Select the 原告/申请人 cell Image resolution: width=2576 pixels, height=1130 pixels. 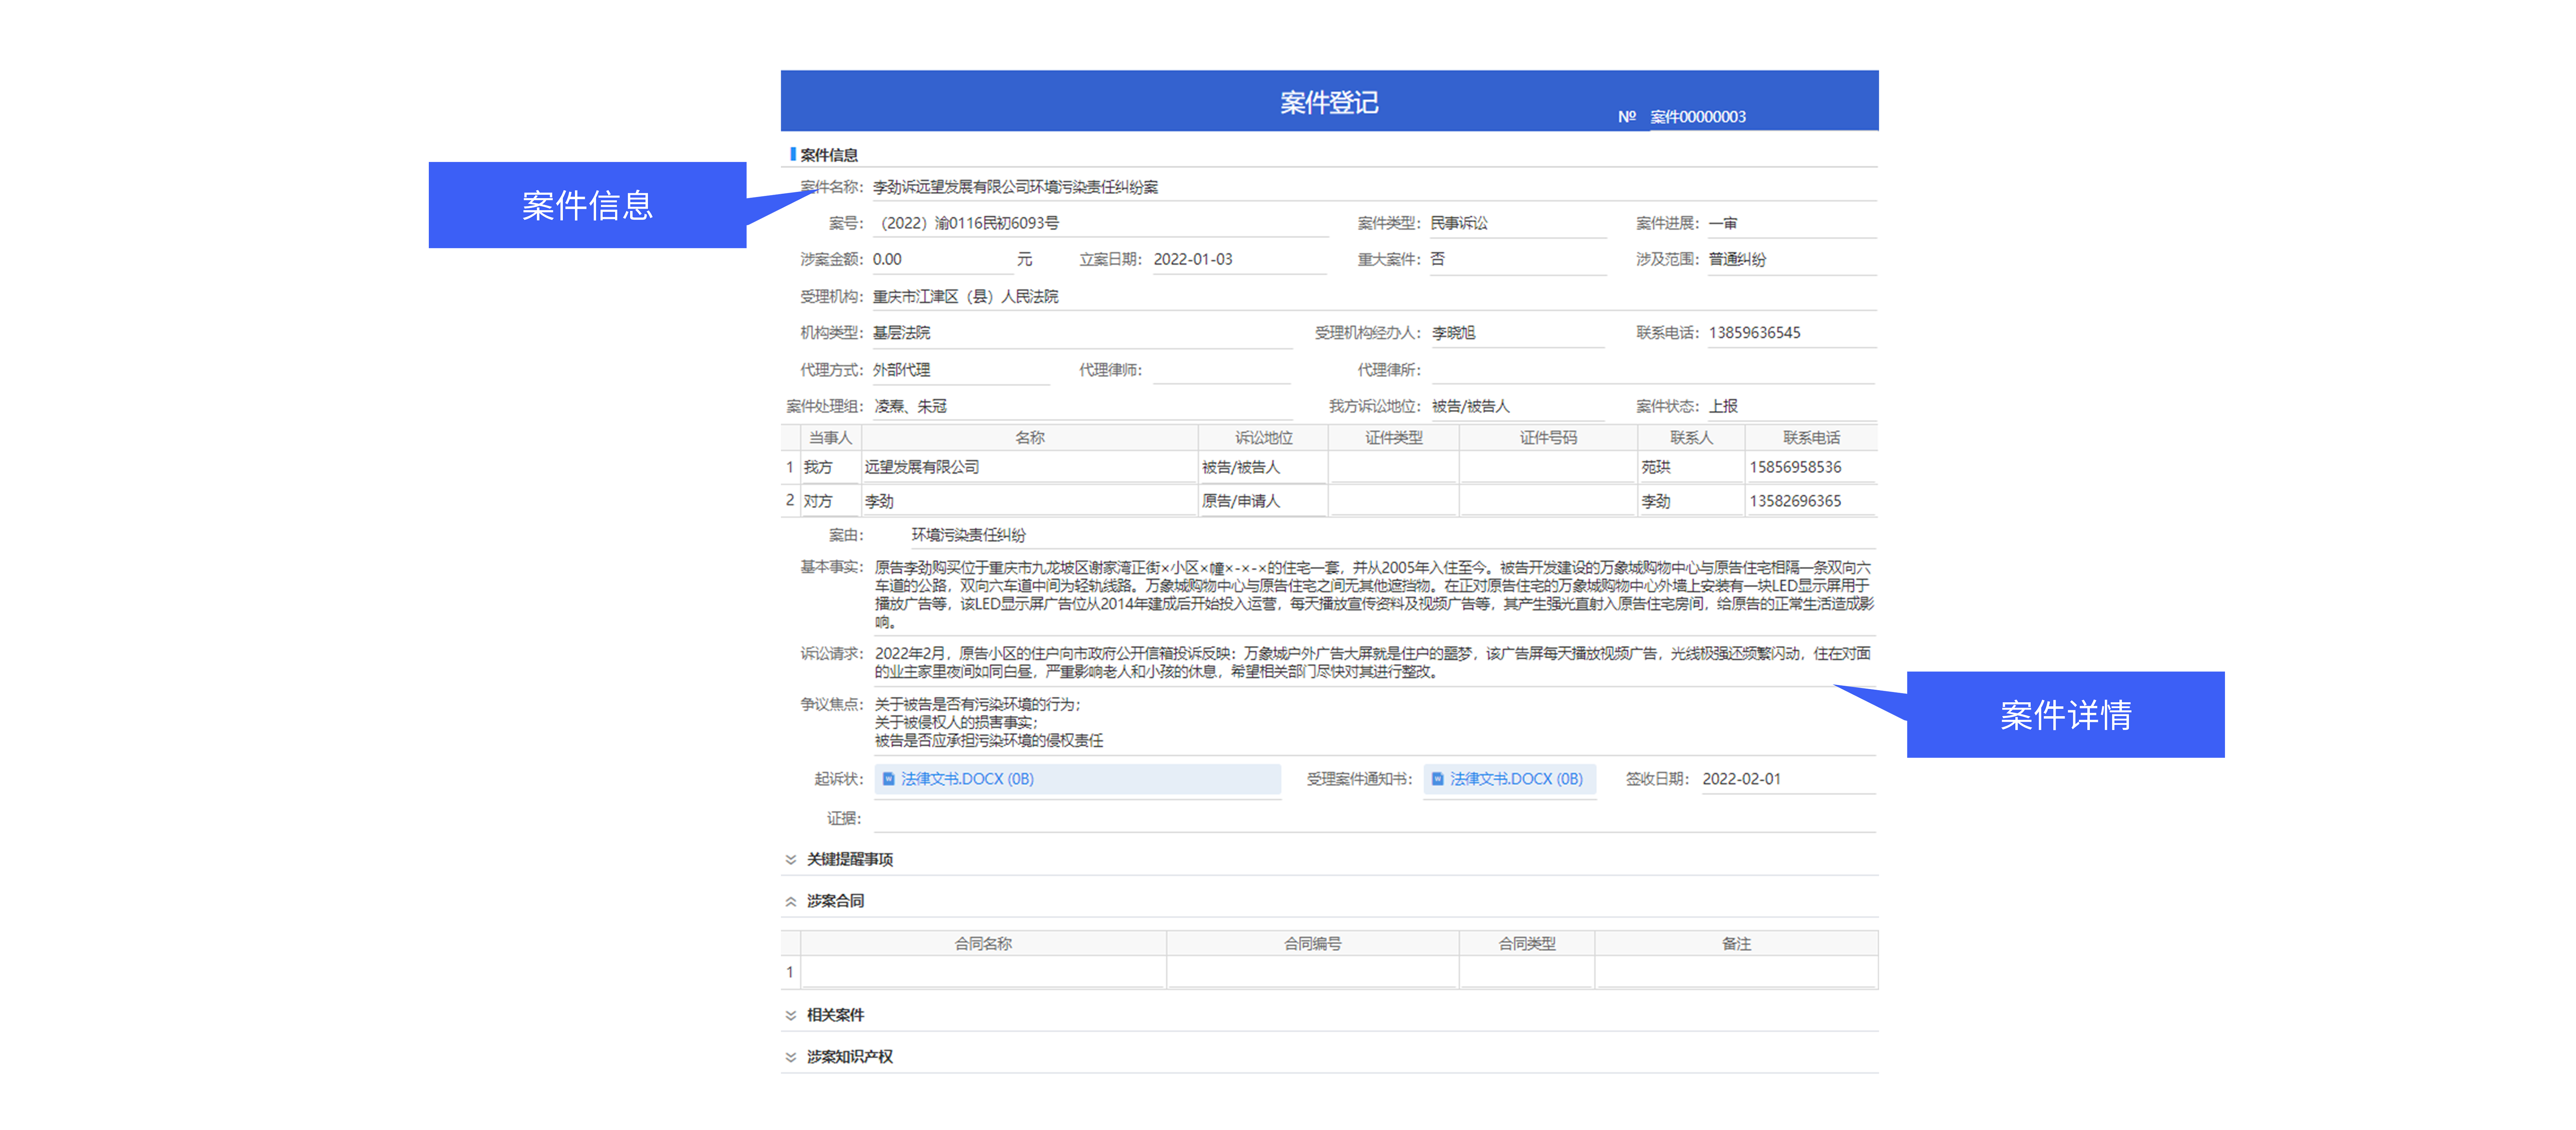(1263, 501)
